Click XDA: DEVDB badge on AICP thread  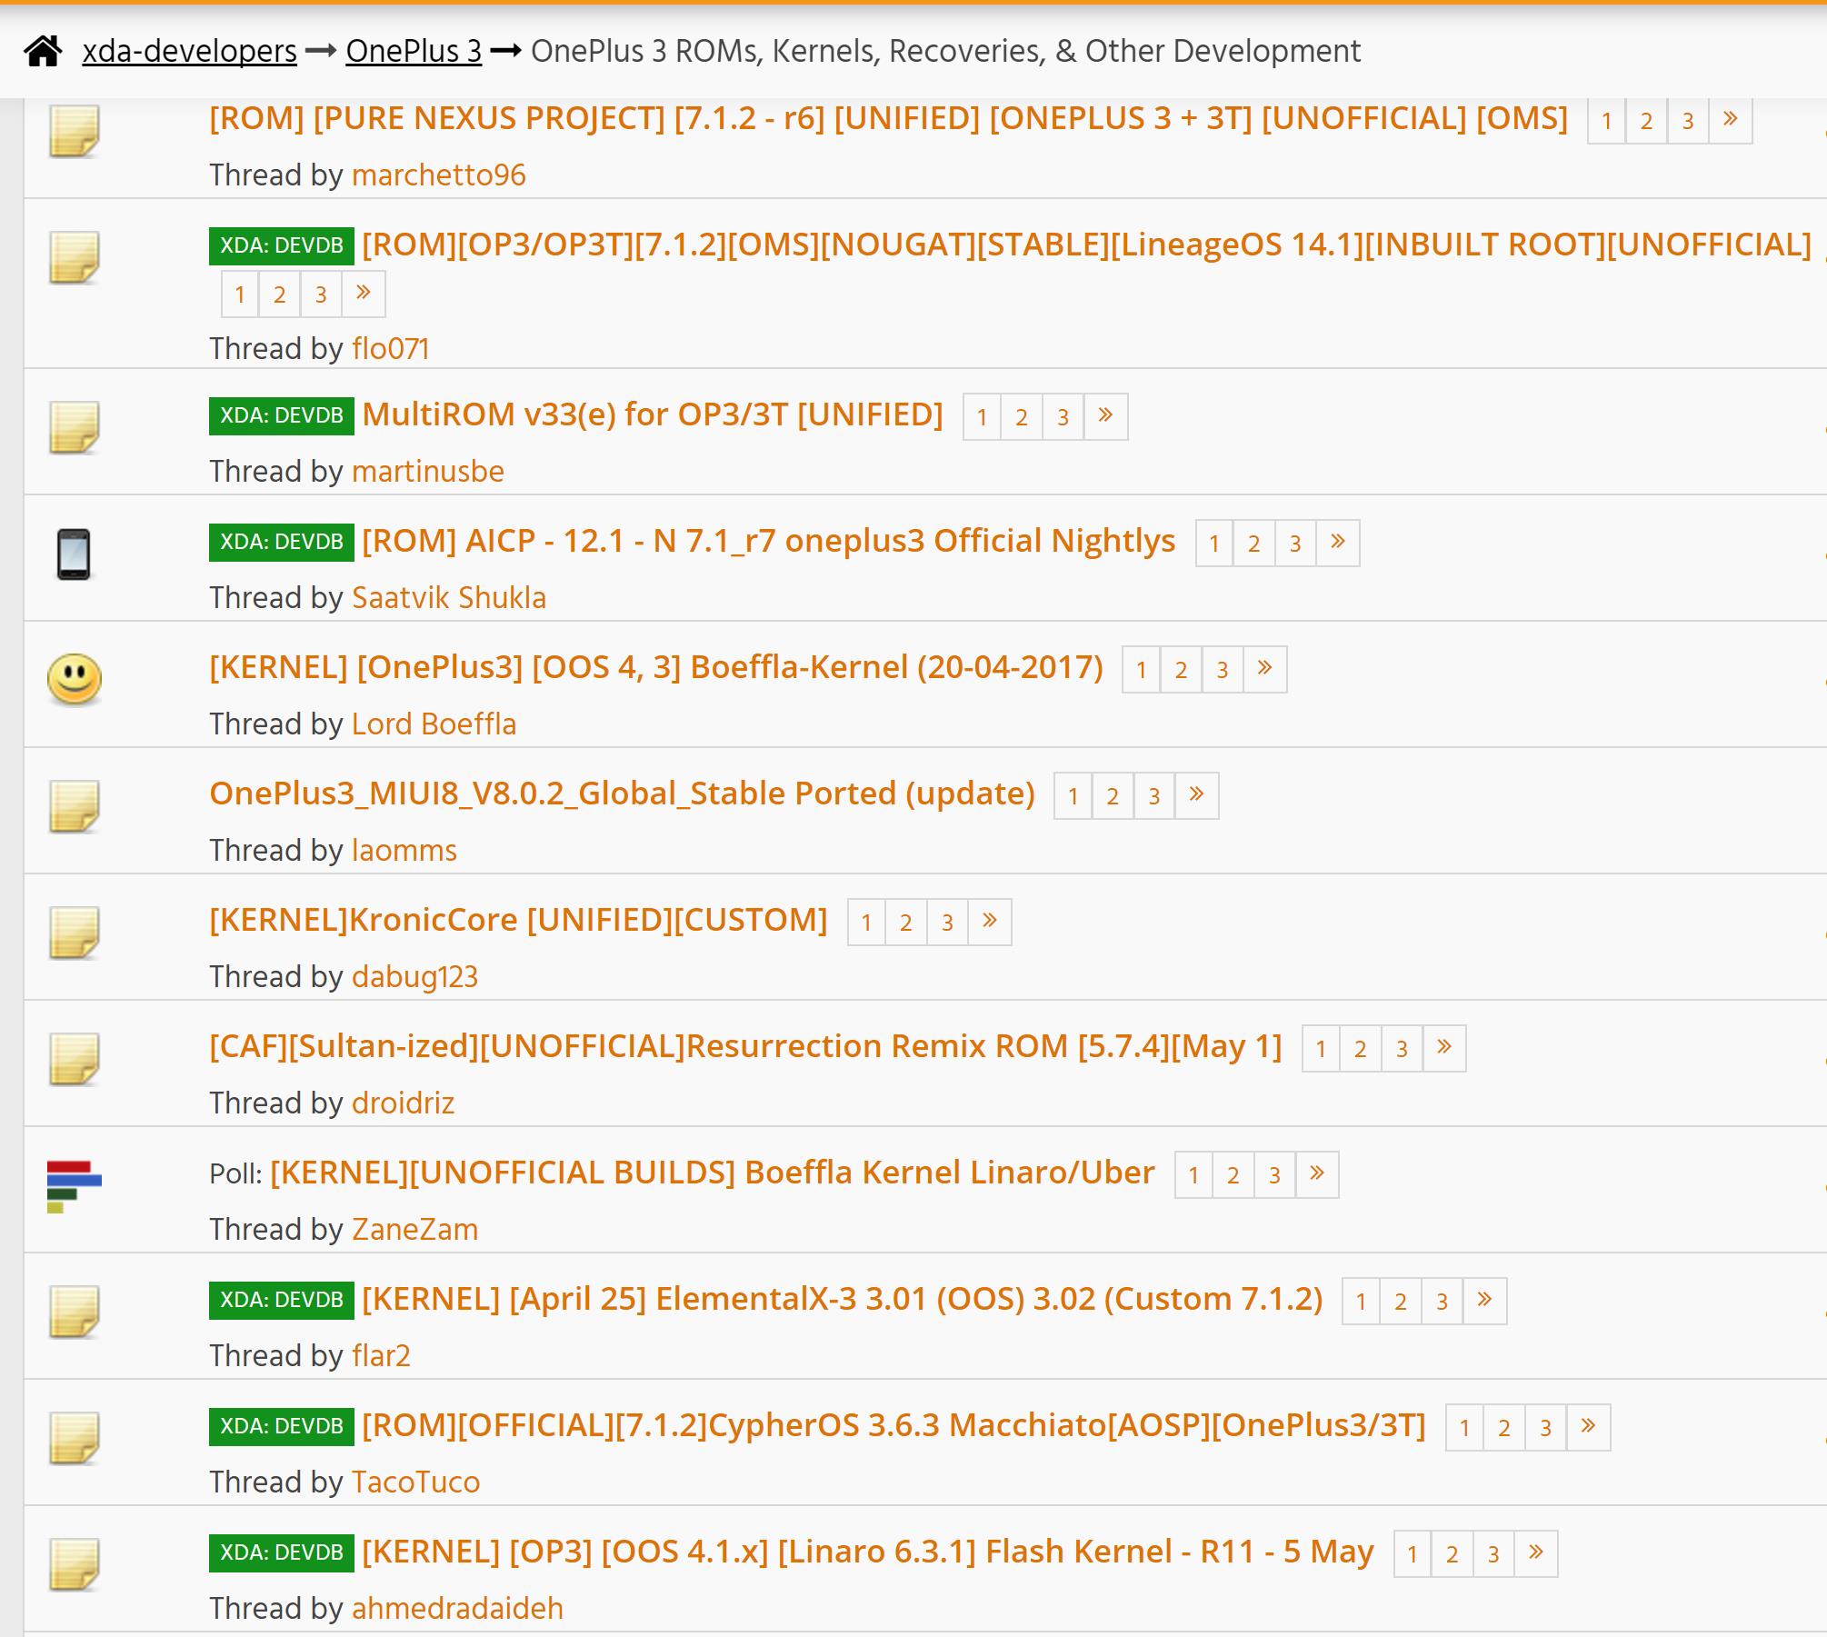pos(281,542)
